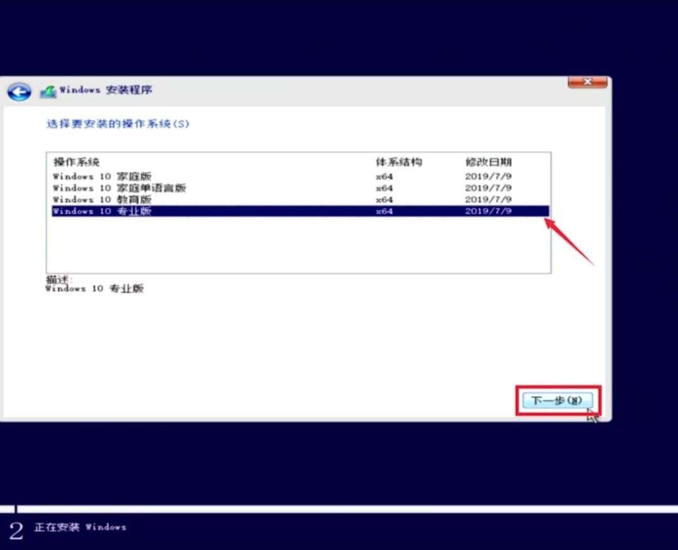Click the Windows 安装程序 title text
The height and width of the screenshot is (550, 678).
pyautogui.click(x=106, y=90)
